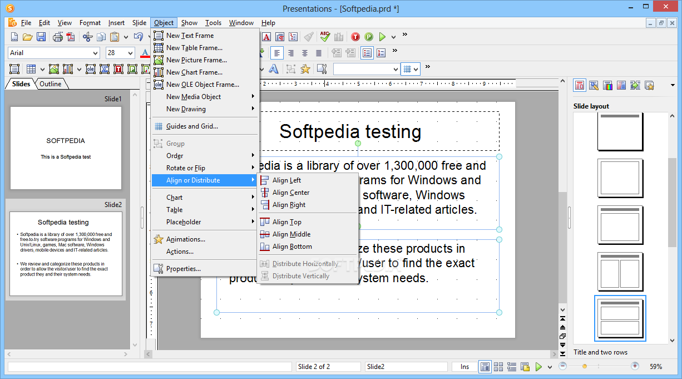This screenshot has height=379, width=682.
Task: Switch to slide view in status bar
Action: [485, 367]
